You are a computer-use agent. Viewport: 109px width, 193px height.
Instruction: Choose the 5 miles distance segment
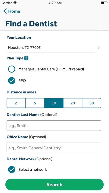(35, 103)
